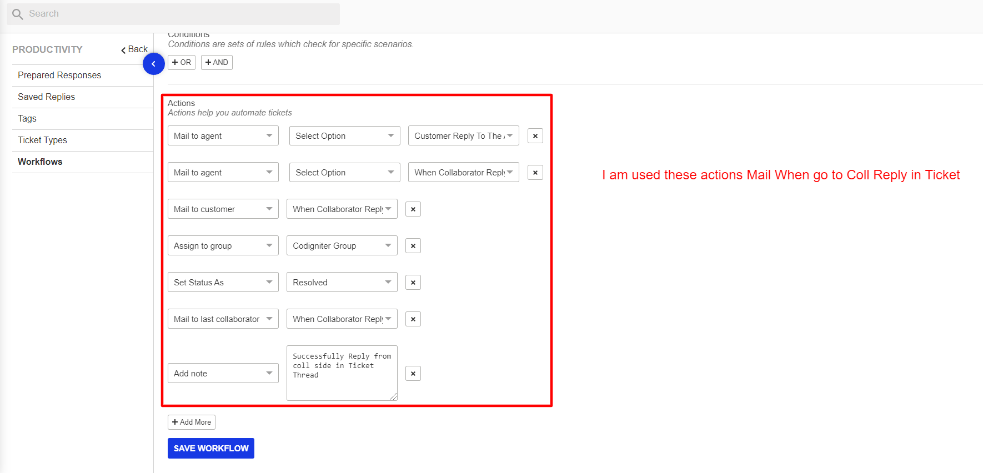Delete the Assign to group action row

[413, 246]
